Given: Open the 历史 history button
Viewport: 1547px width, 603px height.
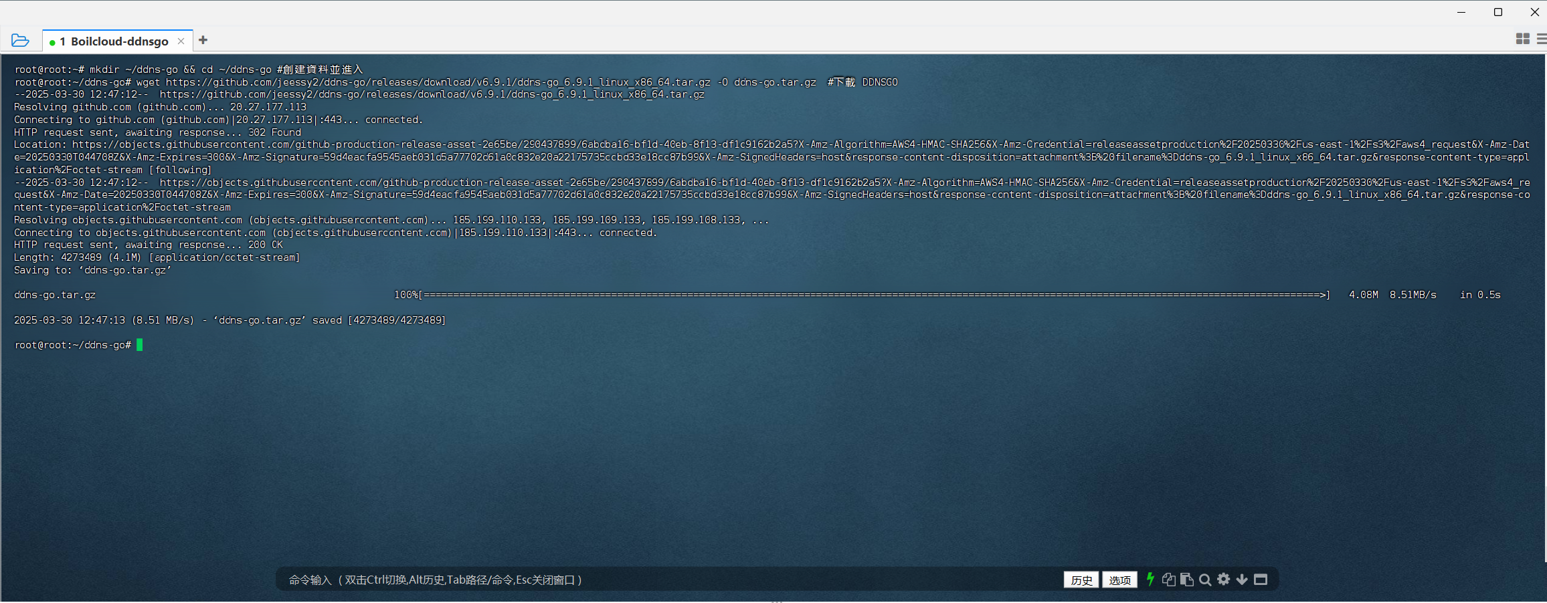Looking at the screenshot, I should pos(1081,580).
